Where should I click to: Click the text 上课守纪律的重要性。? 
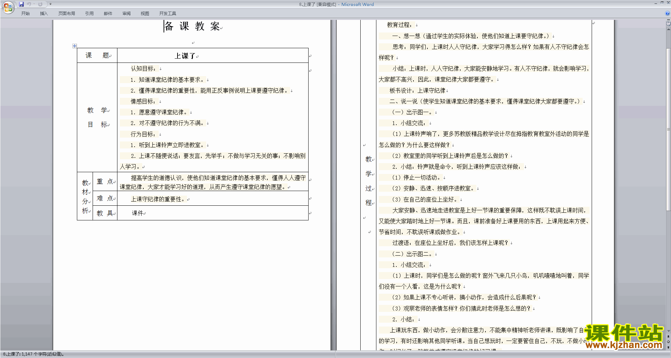[x=158, y=199]
